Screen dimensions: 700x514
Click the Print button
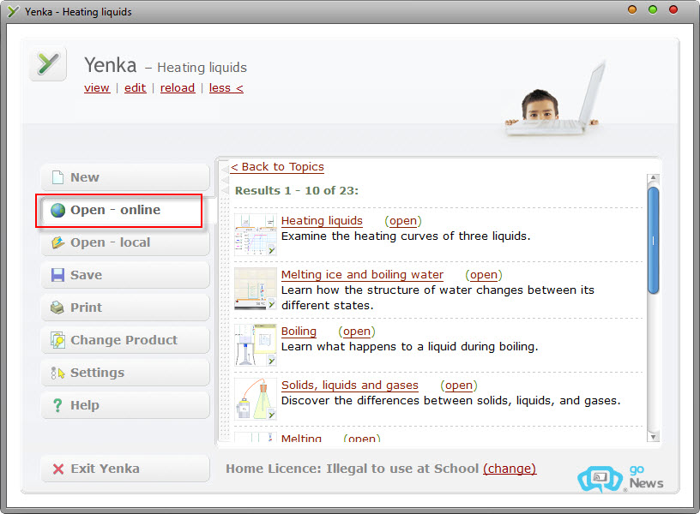tap(125, 308)
